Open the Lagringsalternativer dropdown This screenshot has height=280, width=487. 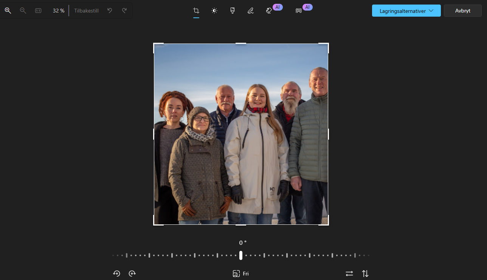coord(406,11)
